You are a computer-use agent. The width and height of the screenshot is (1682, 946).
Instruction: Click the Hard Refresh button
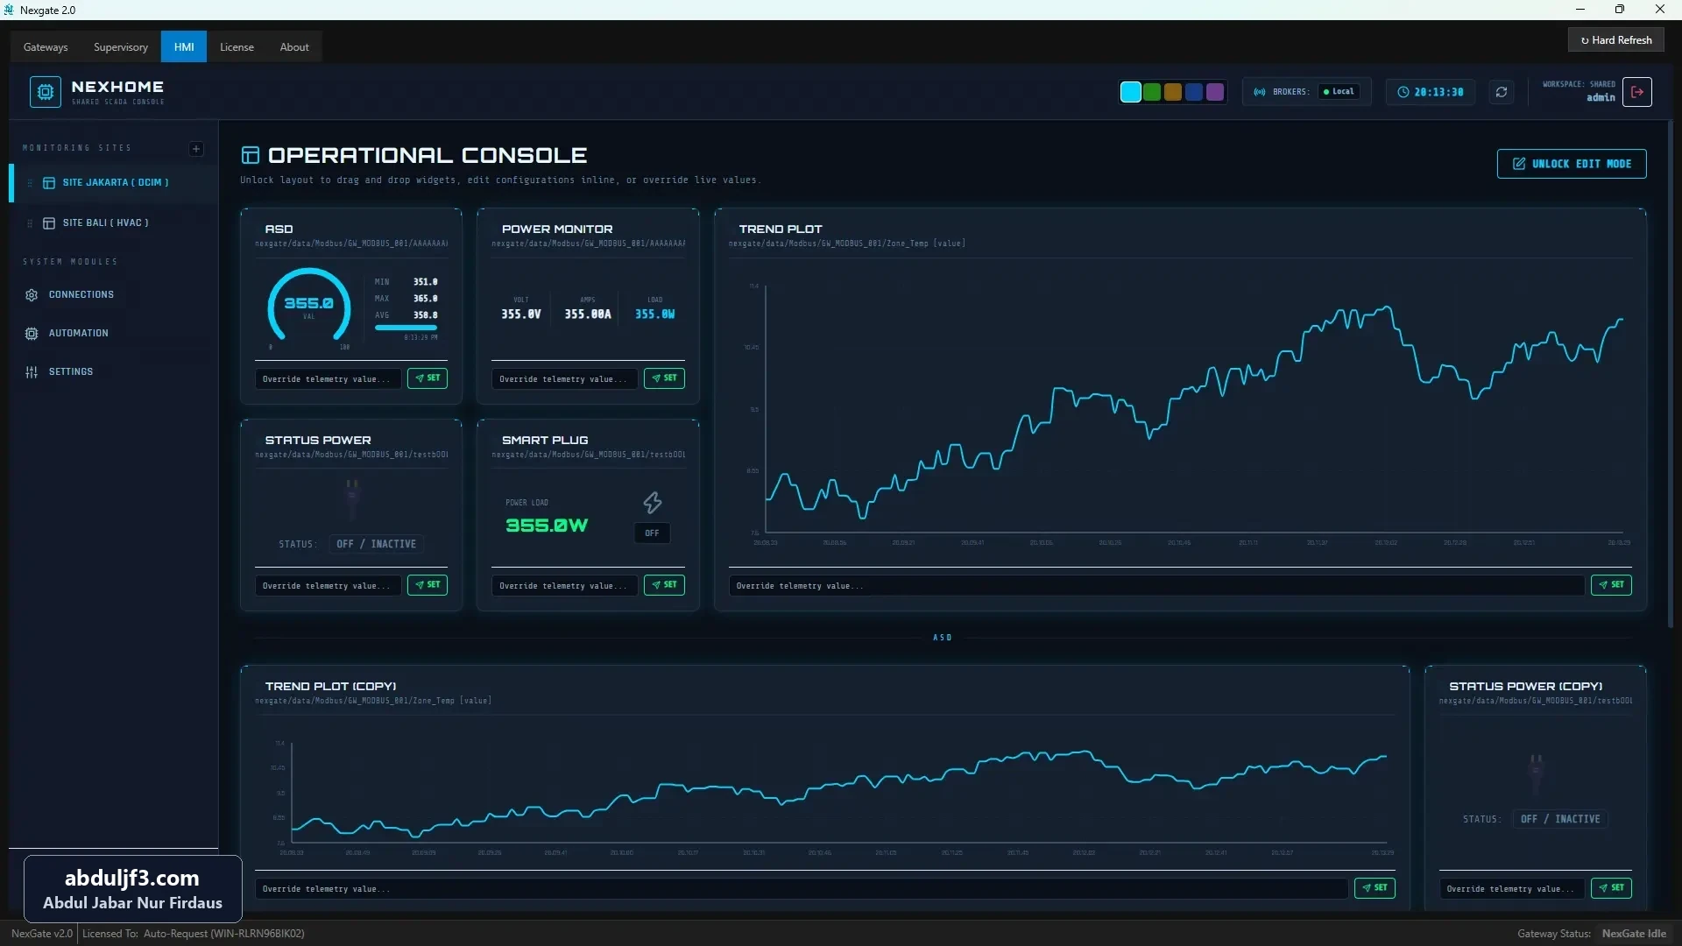click(1616, 40)
